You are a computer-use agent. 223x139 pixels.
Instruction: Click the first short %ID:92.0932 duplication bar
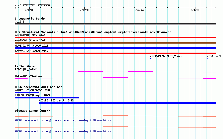click(x=27, y=92)
